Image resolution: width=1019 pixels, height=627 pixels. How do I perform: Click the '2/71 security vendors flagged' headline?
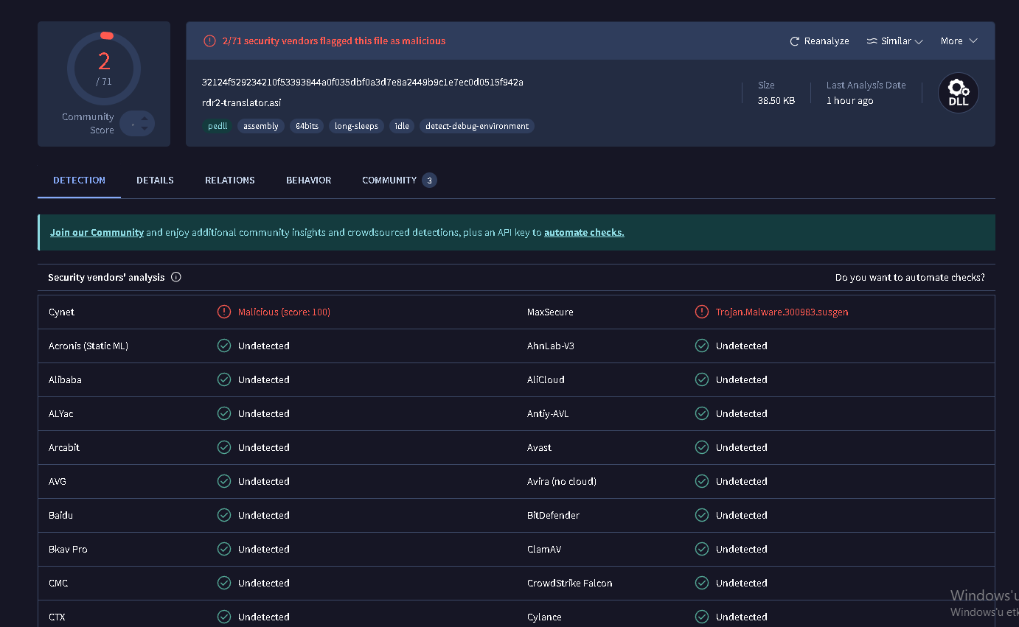(334, 41)
